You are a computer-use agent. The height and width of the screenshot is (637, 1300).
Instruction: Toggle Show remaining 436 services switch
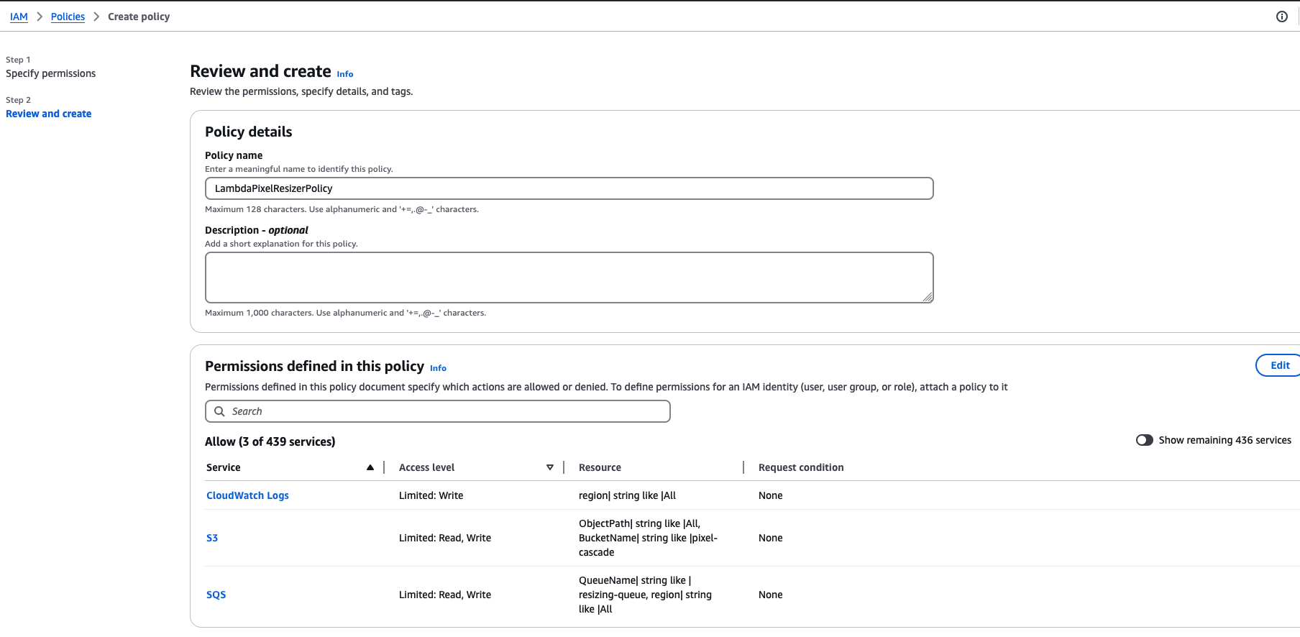[1145, 440]
